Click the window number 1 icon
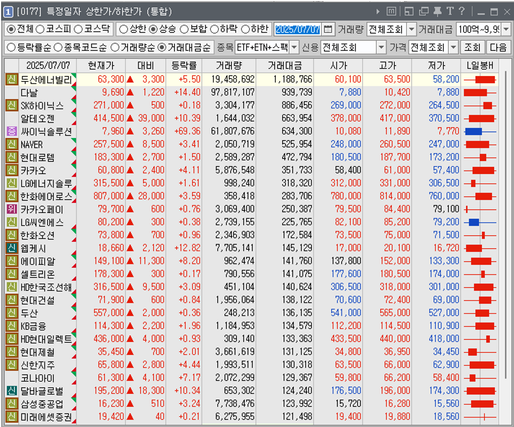Image resolution: width=514 pixels, height=427 pixels. (x=8, y=12)
